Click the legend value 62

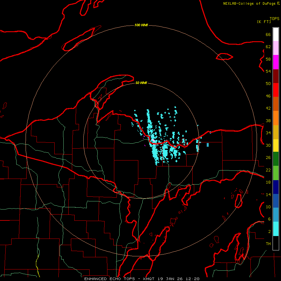click(268, 47)
